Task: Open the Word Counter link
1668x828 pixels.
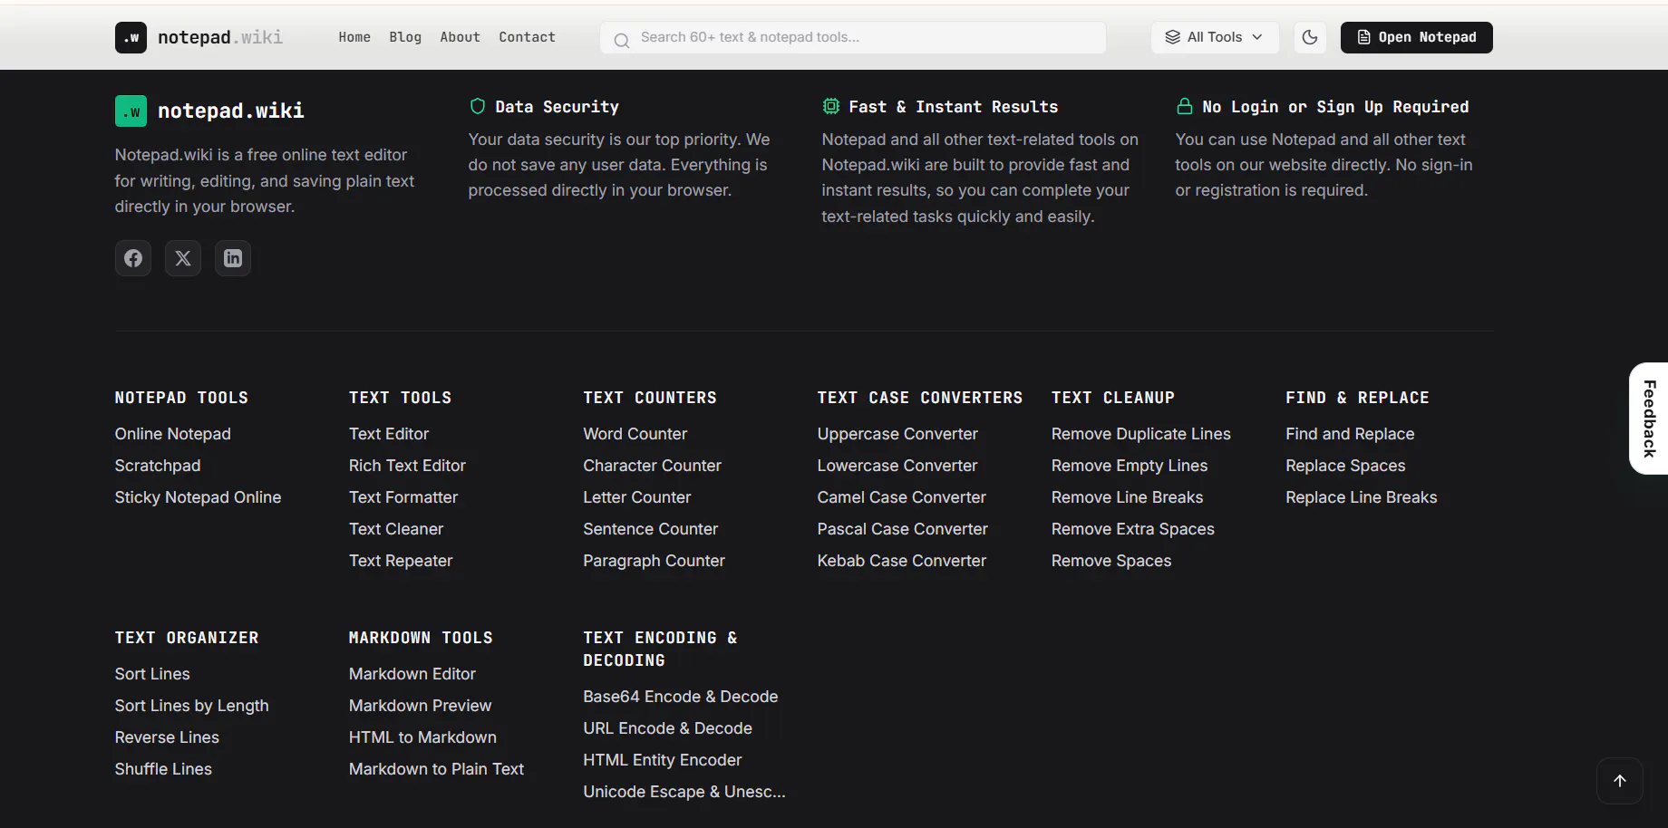Action: point(635,434)
